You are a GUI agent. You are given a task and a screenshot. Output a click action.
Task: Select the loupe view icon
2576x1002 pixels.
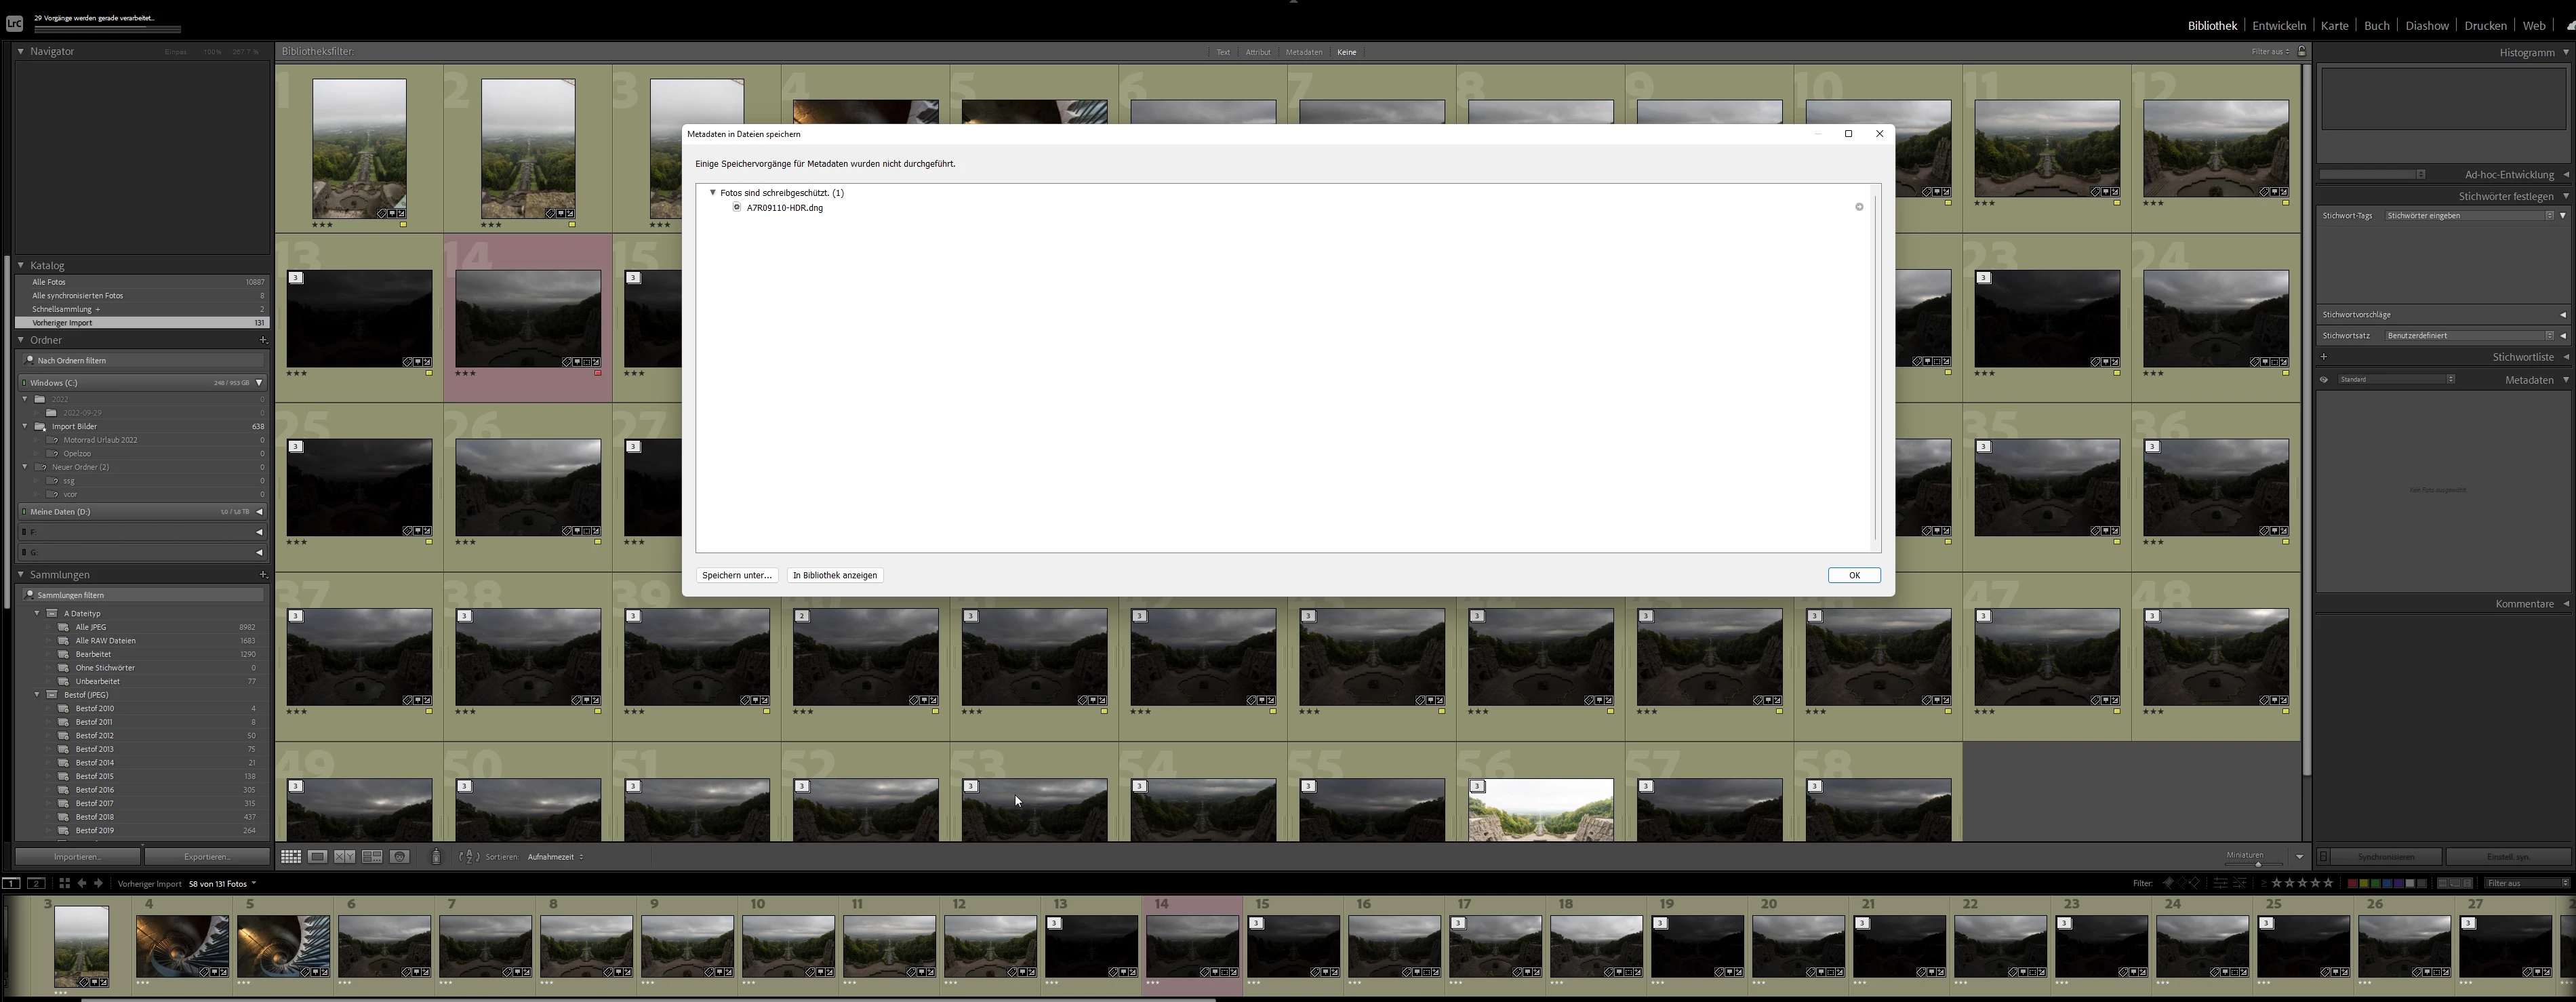318,857
